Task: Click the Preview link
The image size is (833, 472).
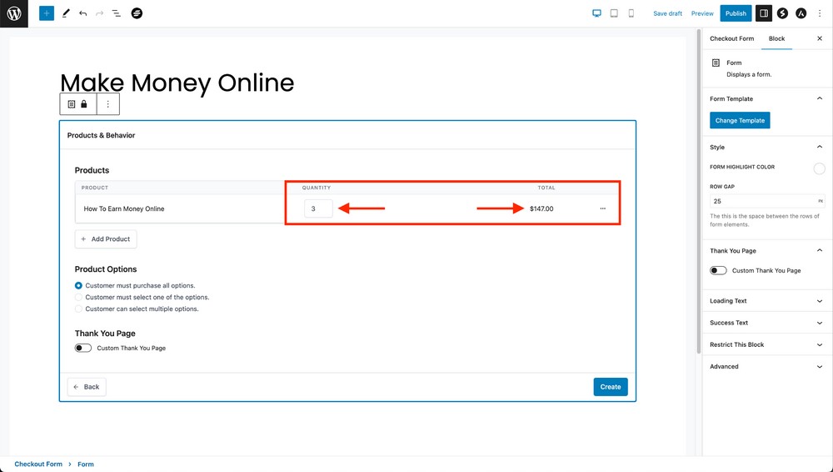Action: pos(702,13)
